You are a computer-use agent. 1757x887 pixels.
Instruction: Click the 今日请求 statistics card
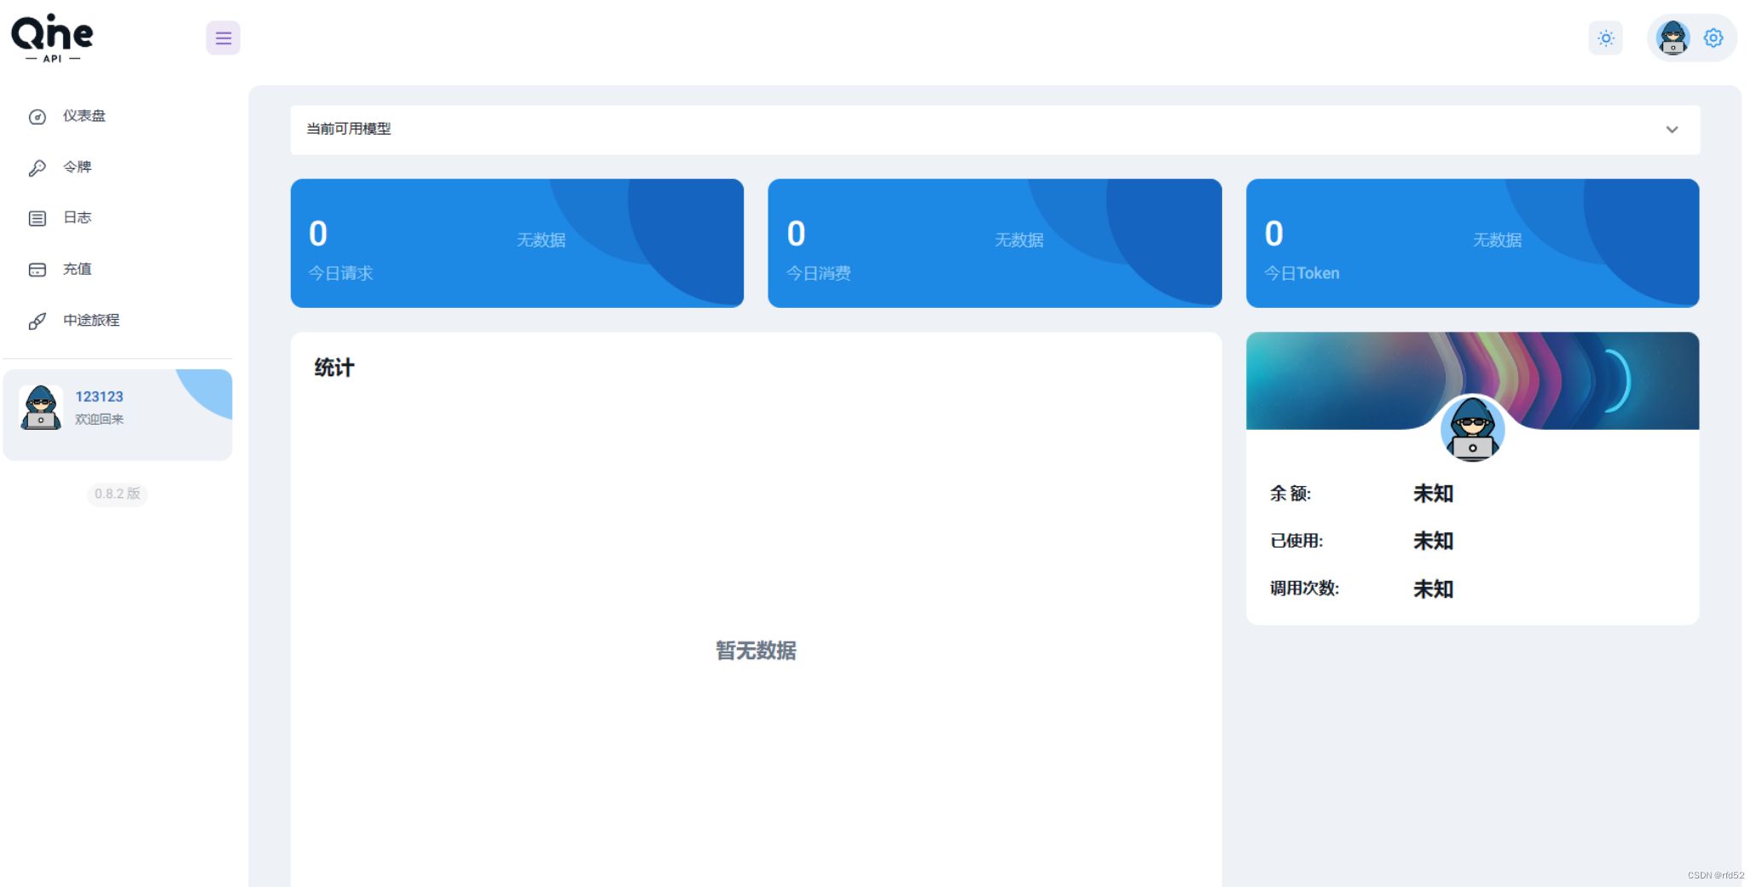pyautogui.click(x=517, y=242)
